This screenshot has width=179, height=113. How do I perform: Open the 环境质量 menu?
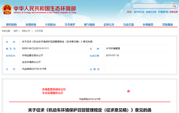[x=31, y=25]
